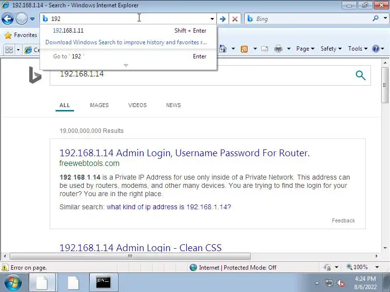This screenshot has height=292, width=390.
Task: Click Download Windows Search suggestion link
Action: click(126, 42)
